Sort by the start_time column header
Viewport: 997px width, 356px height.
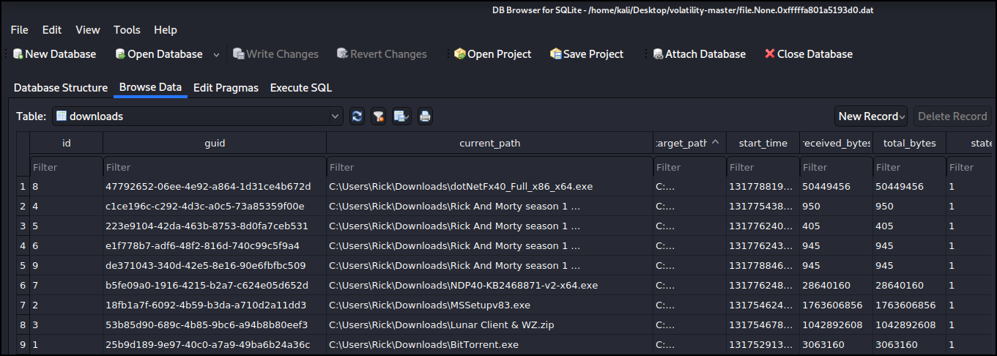tap(763, 143)
